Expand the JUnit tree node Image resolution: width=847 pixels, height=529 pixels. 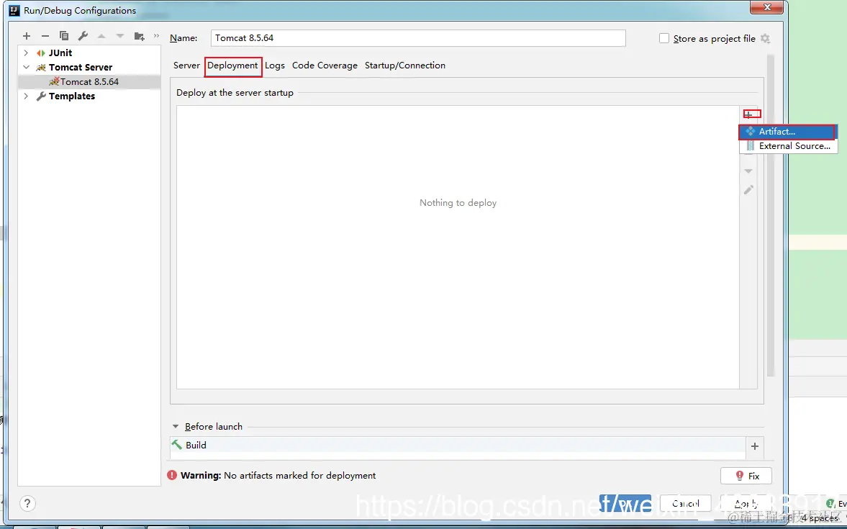coord(26,53)
